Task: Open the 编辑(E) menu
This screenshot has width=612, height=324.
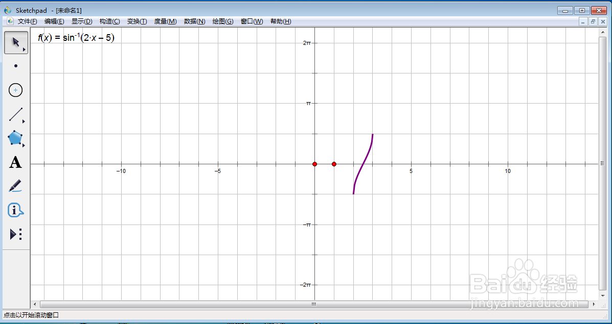Action: pos(54,21)
